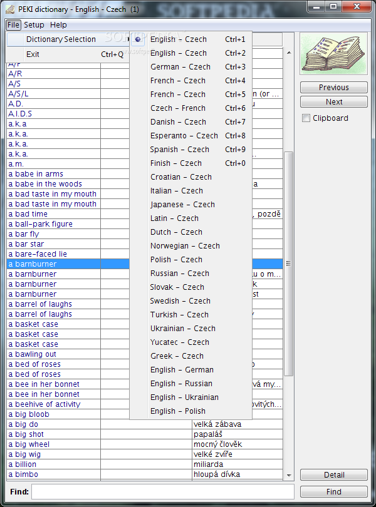Select the 'a babe in the woods' entry

point(54,184)
